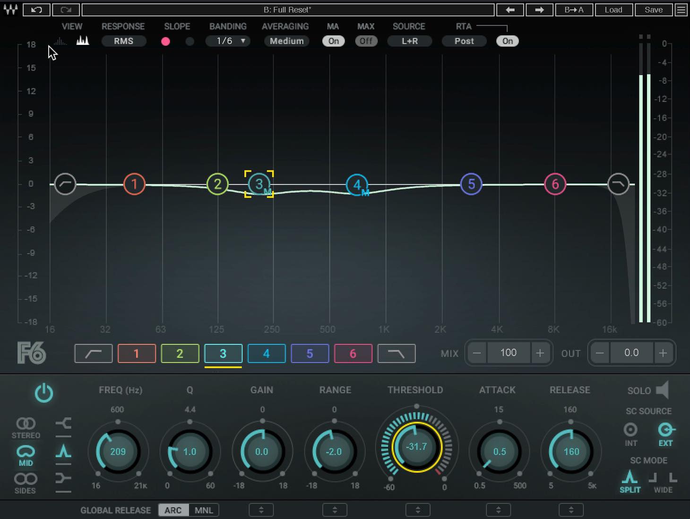The height and width of the screenshot is (519, 690).
Task: Click the Threshold knob
Action: click(x=416, y=446)
